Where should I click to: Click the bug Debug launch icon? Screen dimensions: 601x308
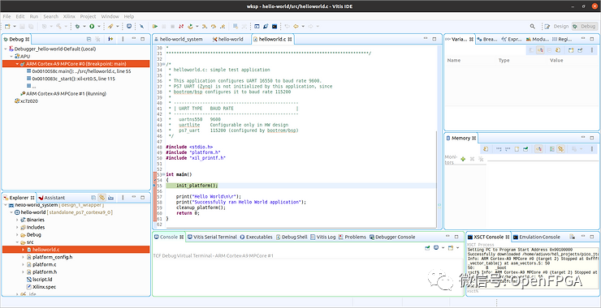coord(77,27)
